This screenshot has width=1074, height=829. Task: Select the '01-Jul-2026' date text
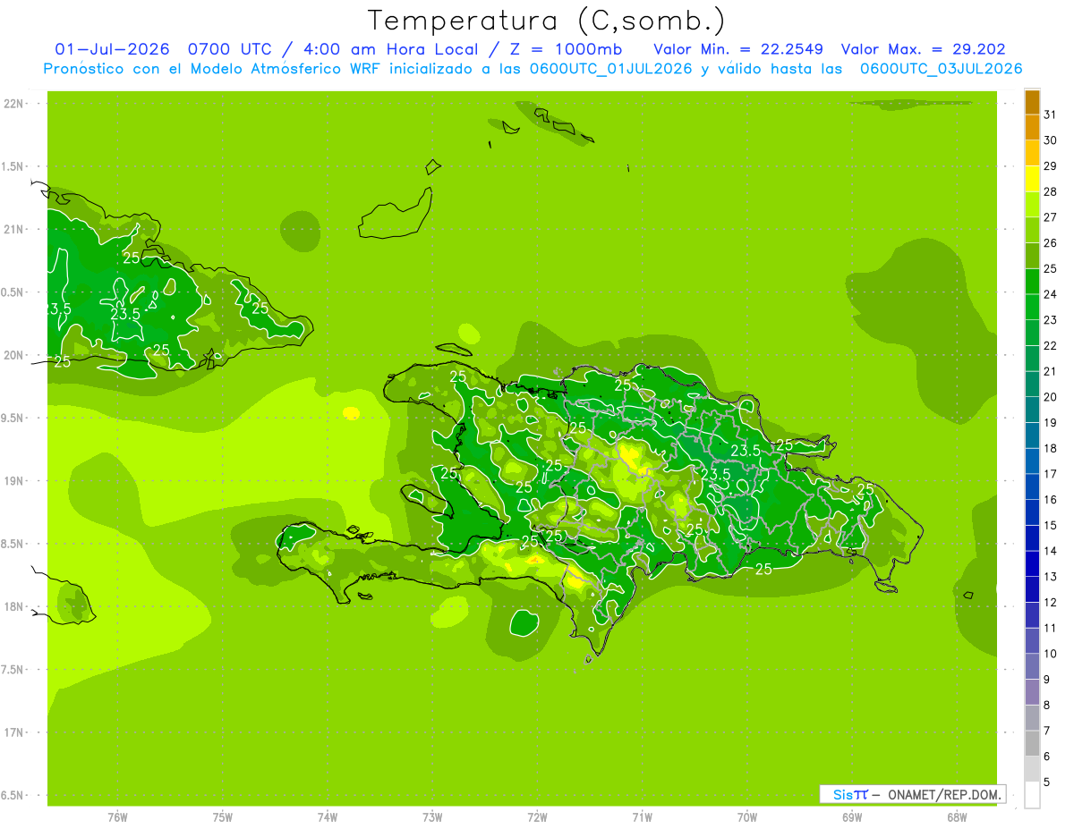tap(113, 49)
